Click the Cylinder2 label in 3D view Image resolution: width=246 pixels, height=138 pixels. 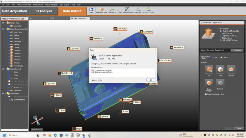(x=73, y=49)
